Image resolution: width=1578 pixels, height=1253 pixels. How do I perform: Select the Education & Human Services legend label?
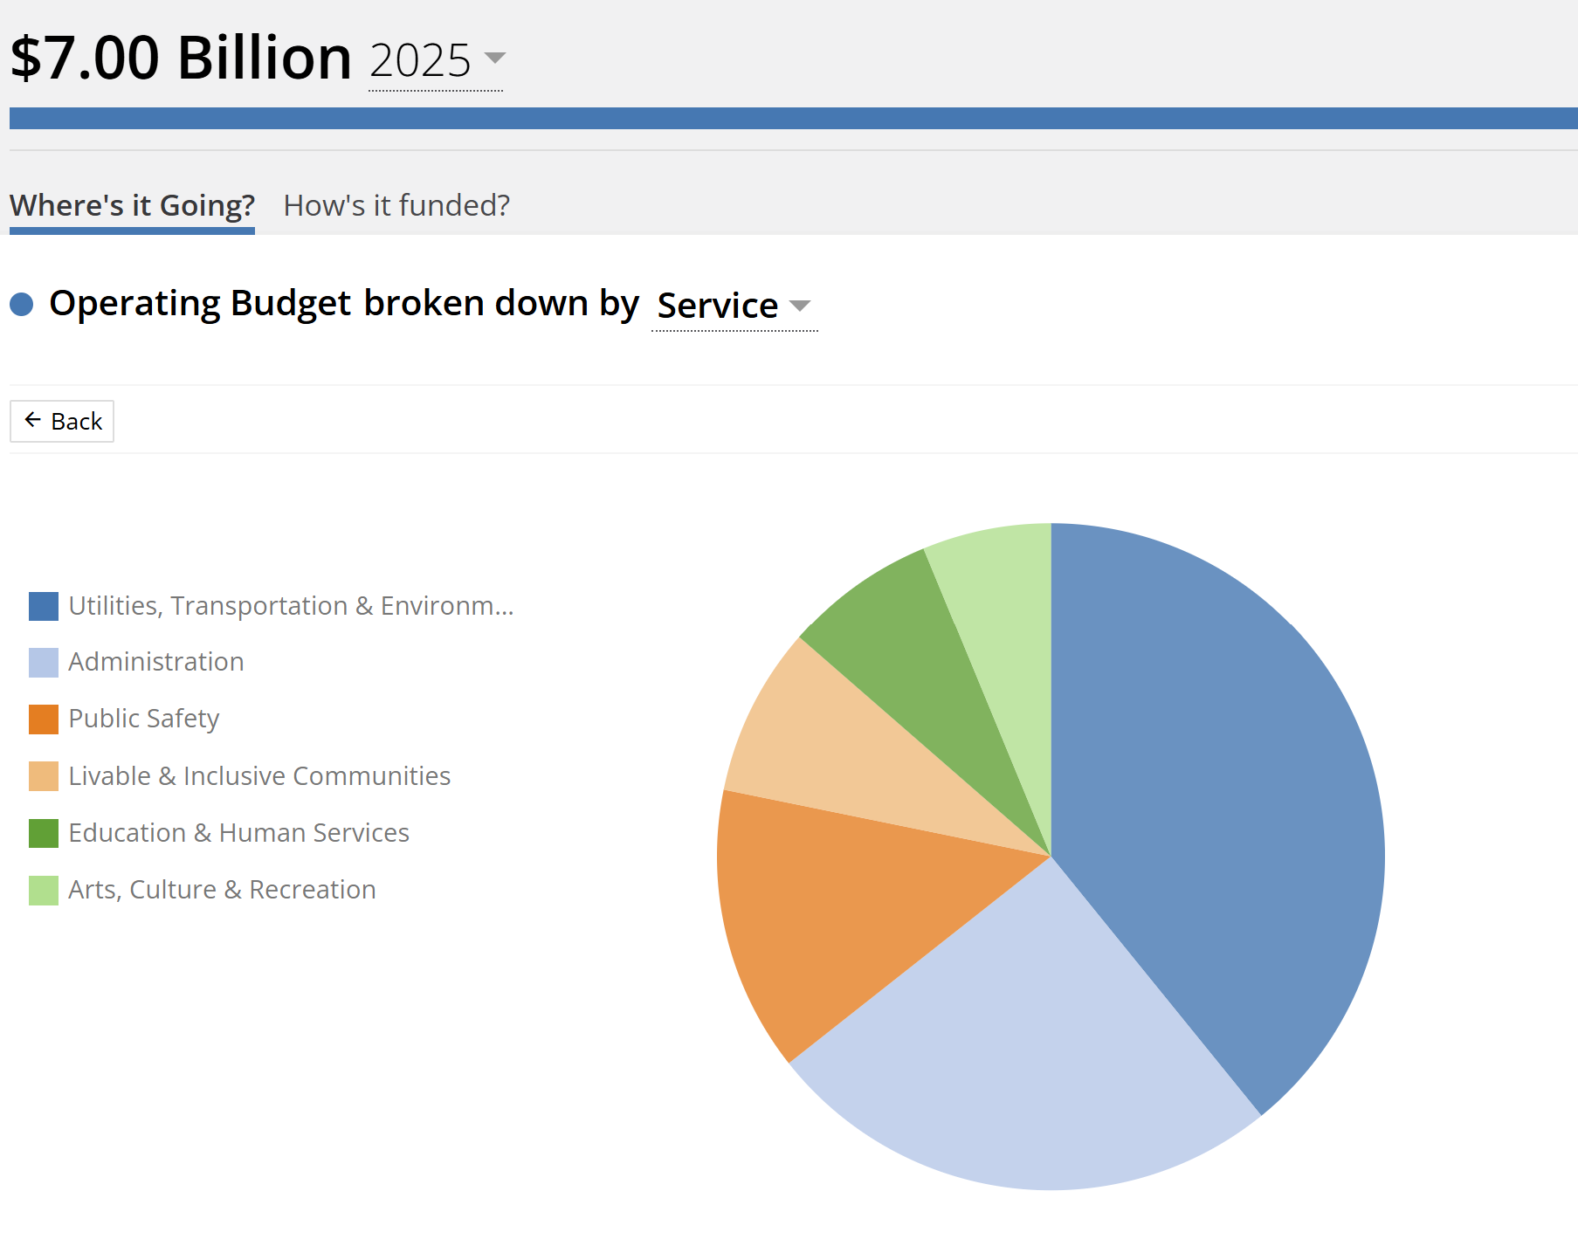pos(238,833)
